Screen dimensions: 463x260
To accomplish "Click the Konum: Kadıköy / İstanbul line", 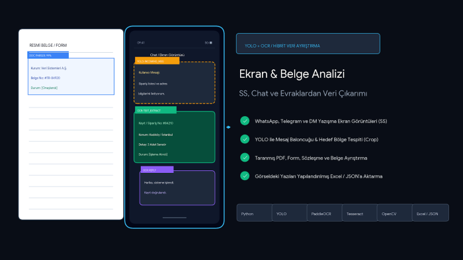I will pos(155,135).
